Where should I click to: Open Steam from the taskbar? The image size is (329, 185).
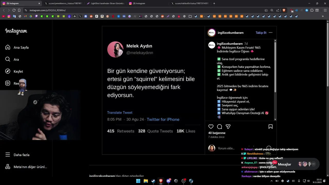pyautogui.click(x=153, y=181)
